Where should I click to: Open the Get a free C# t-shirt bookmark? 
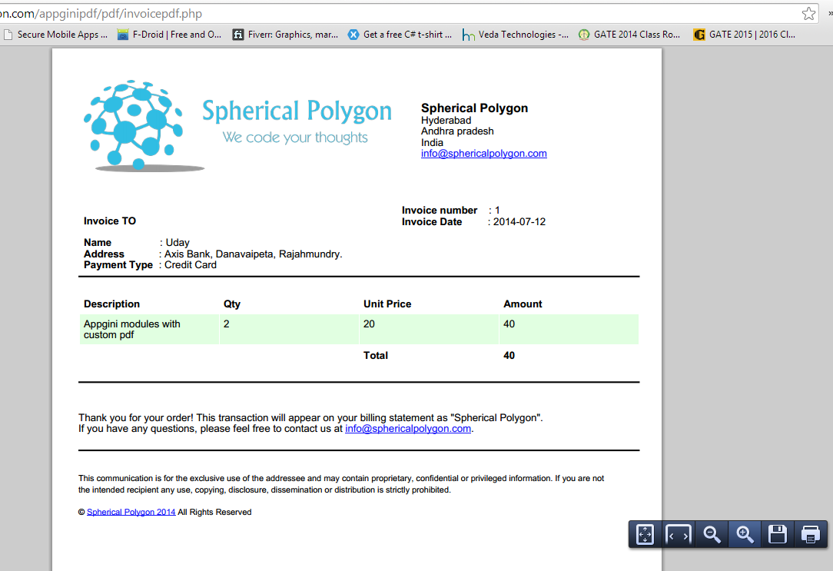tap(400, 35)
